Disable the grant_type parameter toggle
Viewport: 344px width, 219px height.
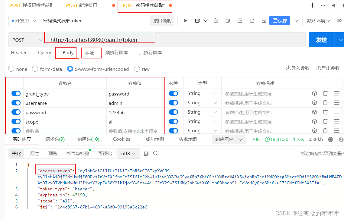[x=16, y=94]
